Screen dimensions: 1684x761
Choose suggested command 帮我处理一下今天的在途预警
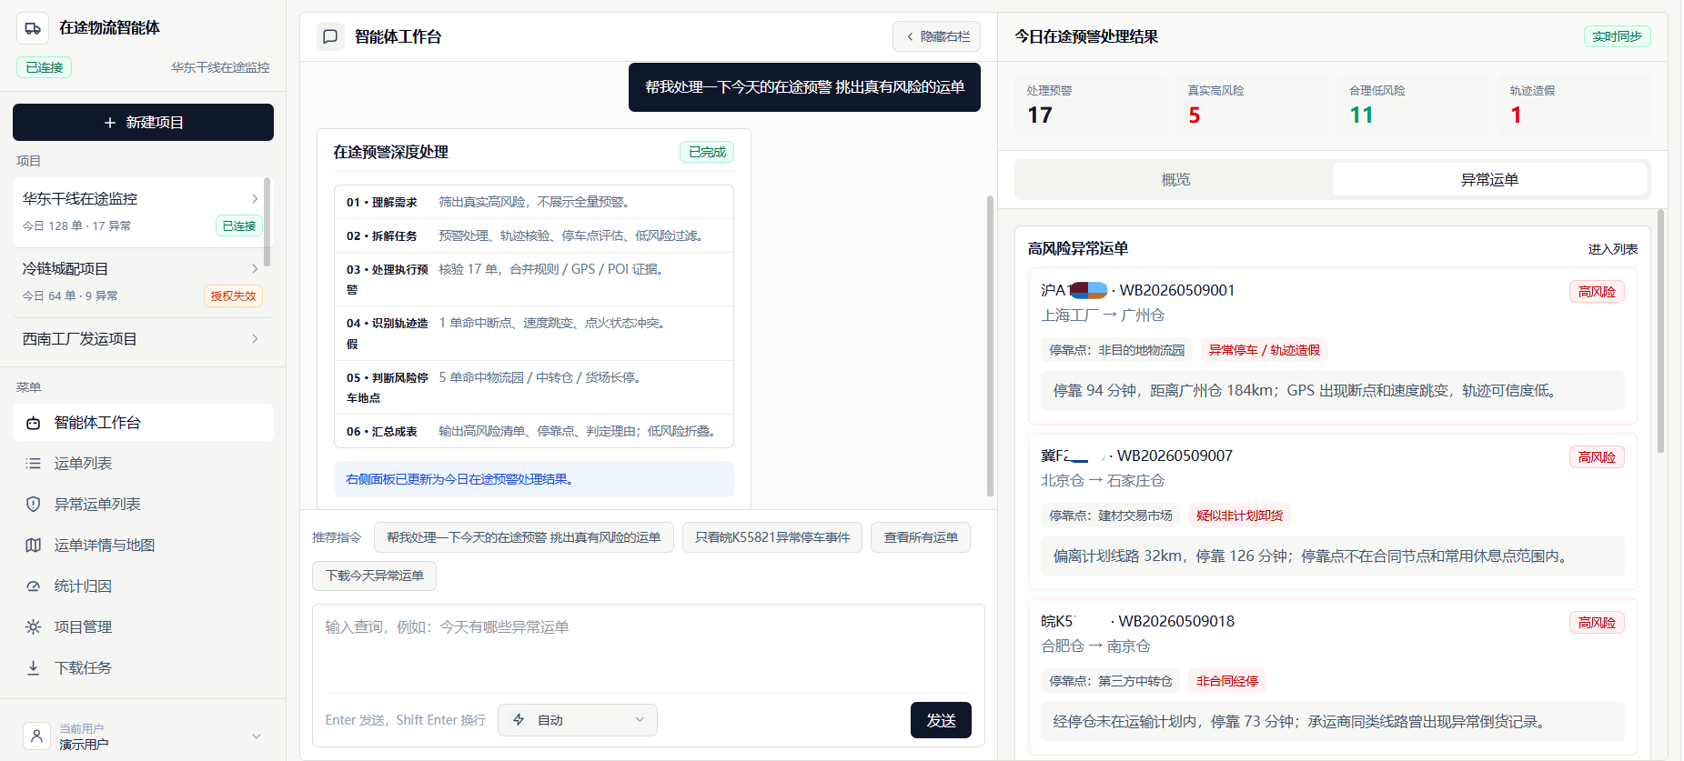tap(524, 537)
